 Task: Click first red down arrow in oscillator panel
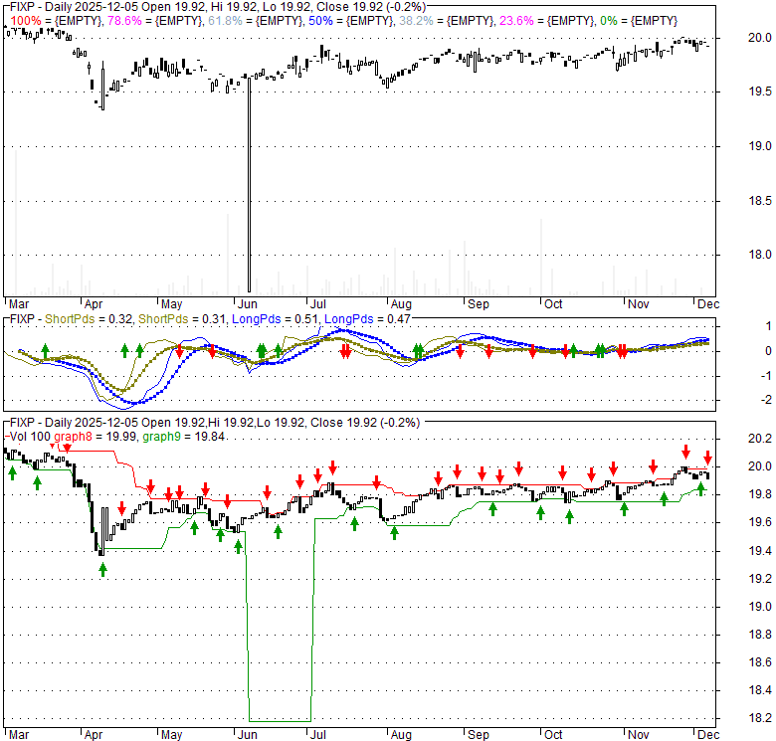coord(179,351)
